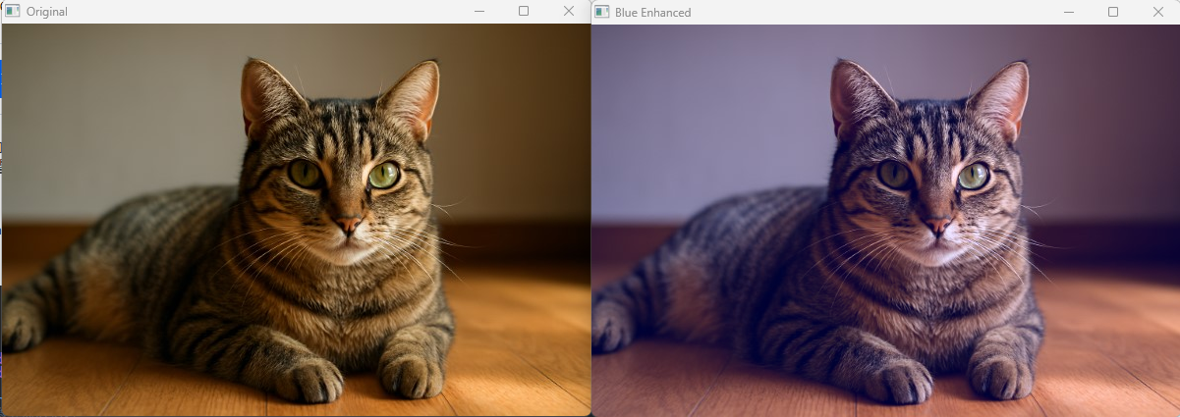This screenshot has width=1180, height=417.
Task: Click the Original window's app icon
Action: point(13,11)
